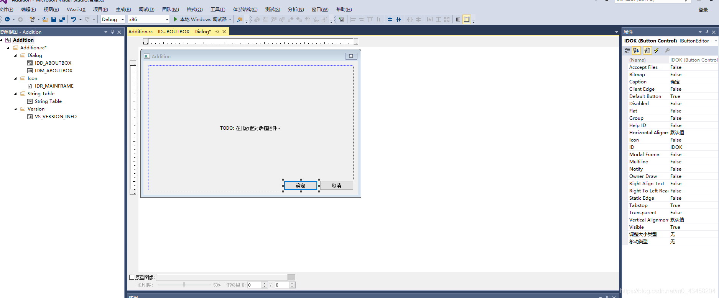The height and width of the screenshot is (298, 719).
Task: Collapse the String Table folder node
Action: 16,94
